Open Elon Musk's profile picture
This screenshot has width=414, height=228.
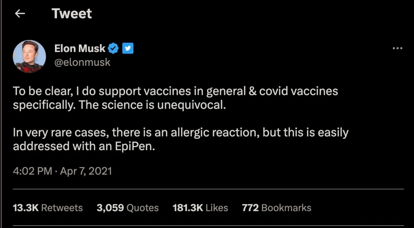(29, 56)
